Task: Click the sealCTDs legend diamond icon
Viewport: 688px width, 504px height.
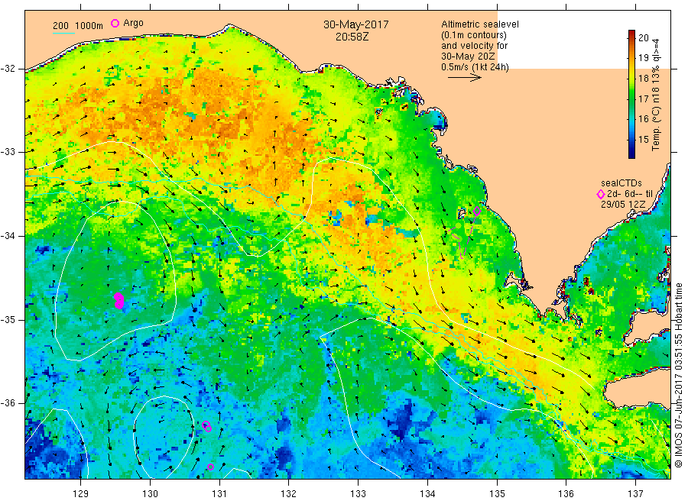Action: (601, 194)
